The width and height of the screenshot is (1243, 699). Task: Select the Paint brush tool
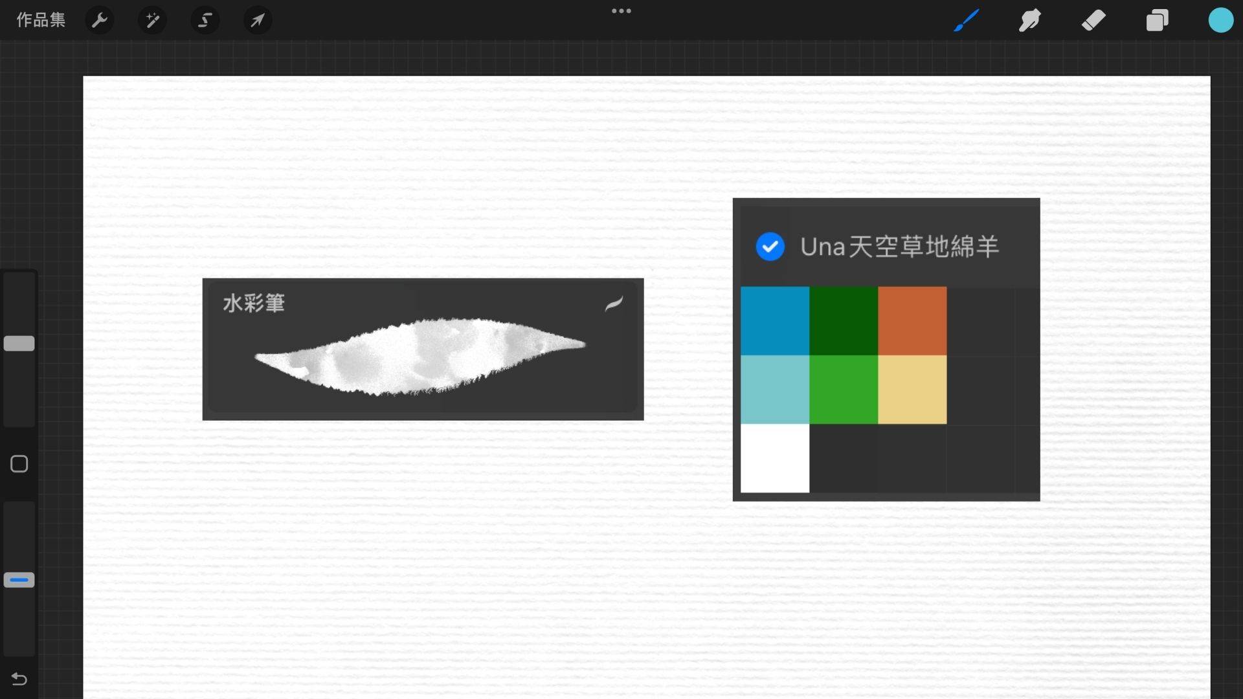point(966,21)
